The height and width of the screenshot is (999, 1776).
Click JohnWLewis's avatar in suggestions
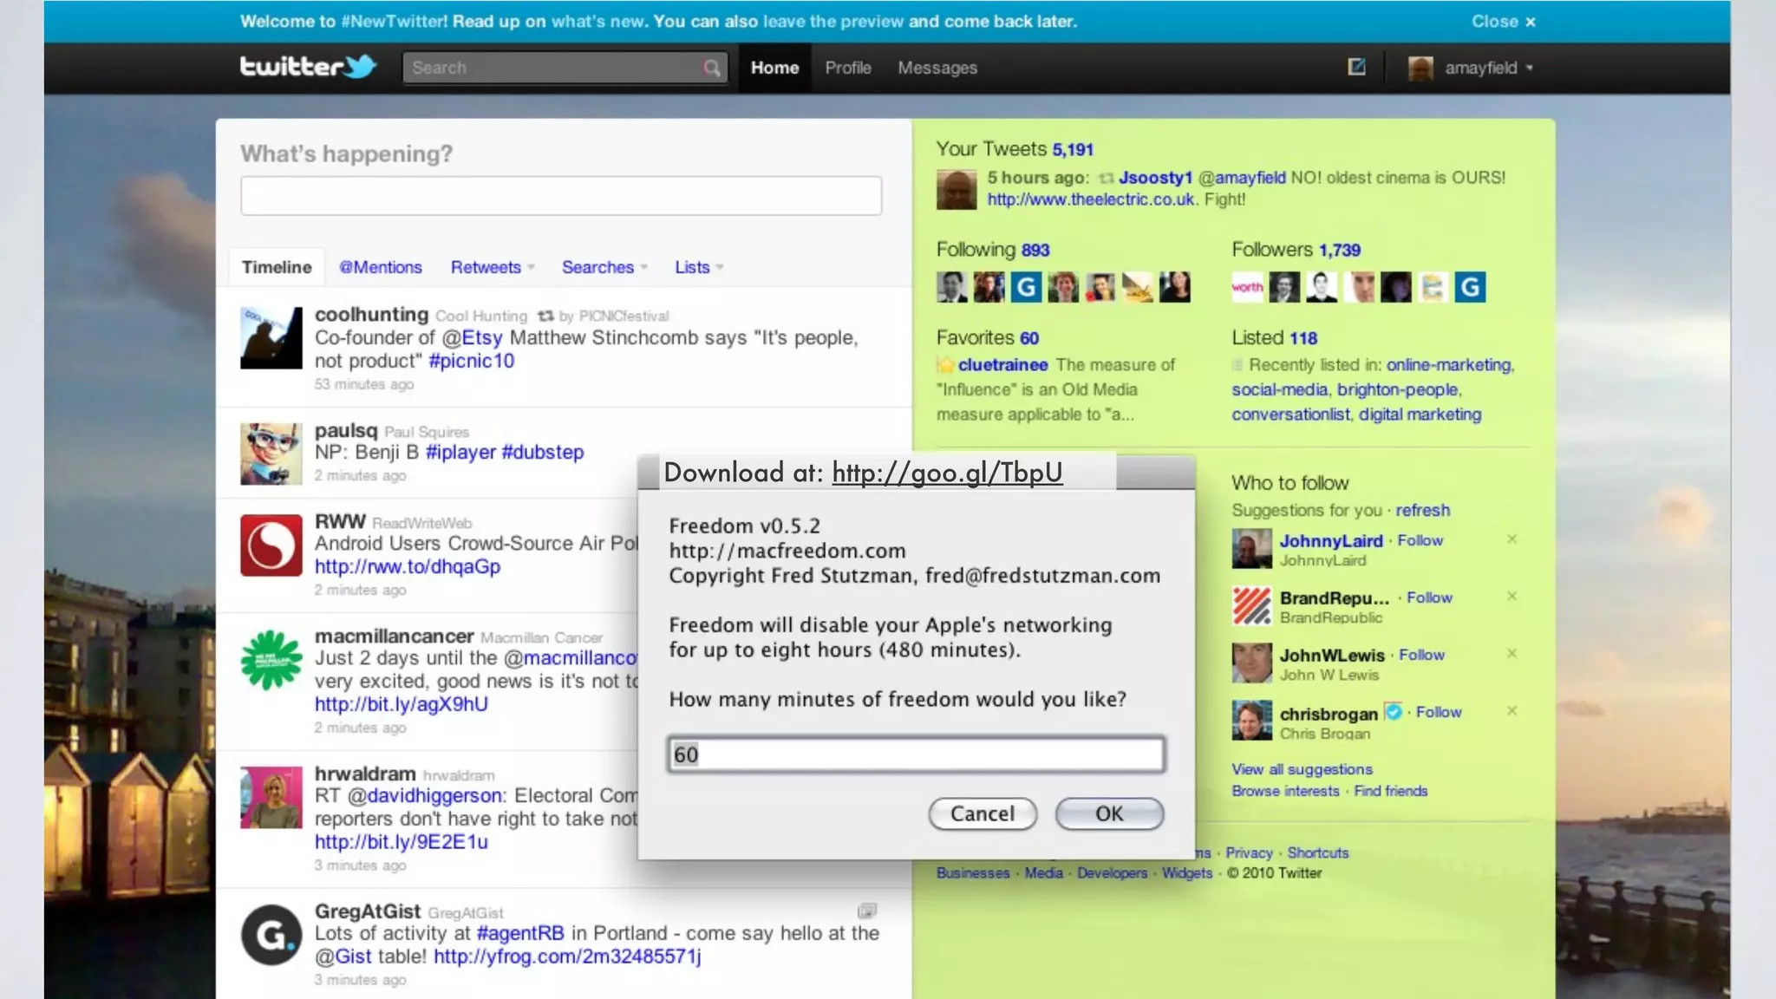1251,663
